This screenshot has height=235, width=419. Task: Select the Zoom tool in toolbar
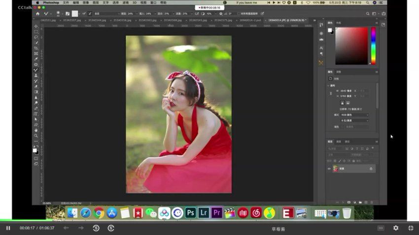(36, 136)
